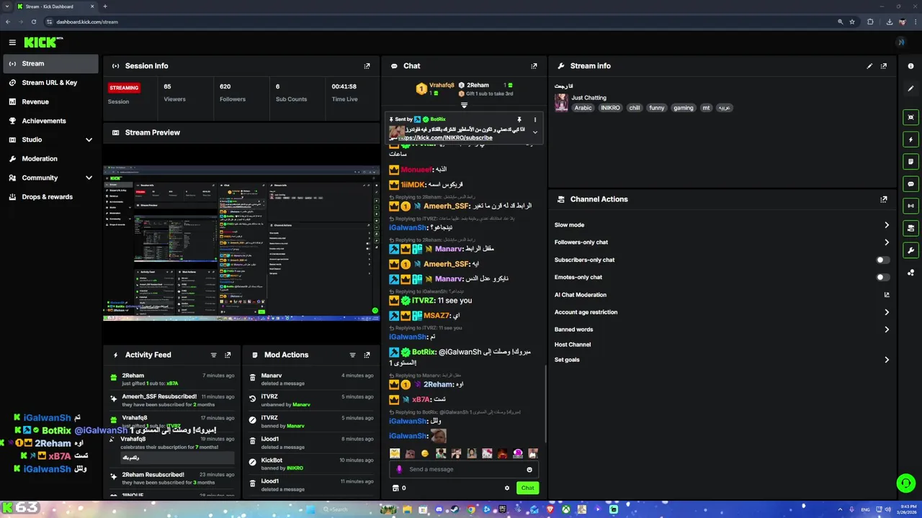The height and width of the screenshot is (518, 922).
Task: Collapse gift leaderboard handle in chat
Action: point(464,105)
